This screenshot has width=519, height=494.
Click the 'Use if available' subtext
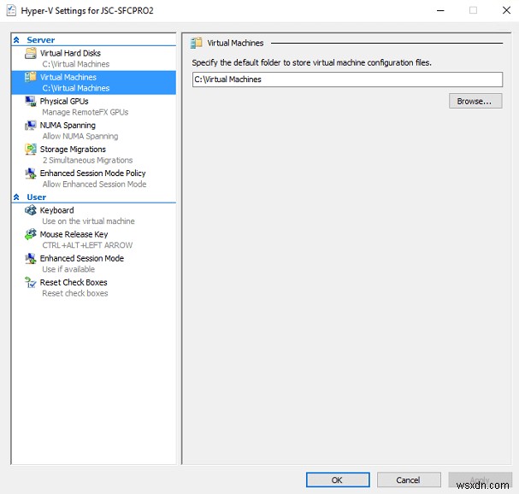pyautogui.click(x=68, y=269)
